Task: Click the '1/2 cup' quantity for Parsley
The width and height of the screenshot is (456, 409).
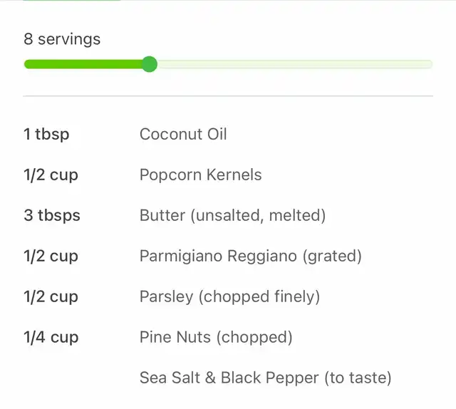Action: [51, 296]
